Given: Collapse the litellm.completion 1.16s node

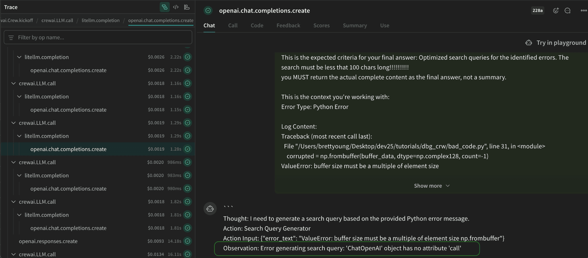Looking at the screenshot, I should 19,96.
